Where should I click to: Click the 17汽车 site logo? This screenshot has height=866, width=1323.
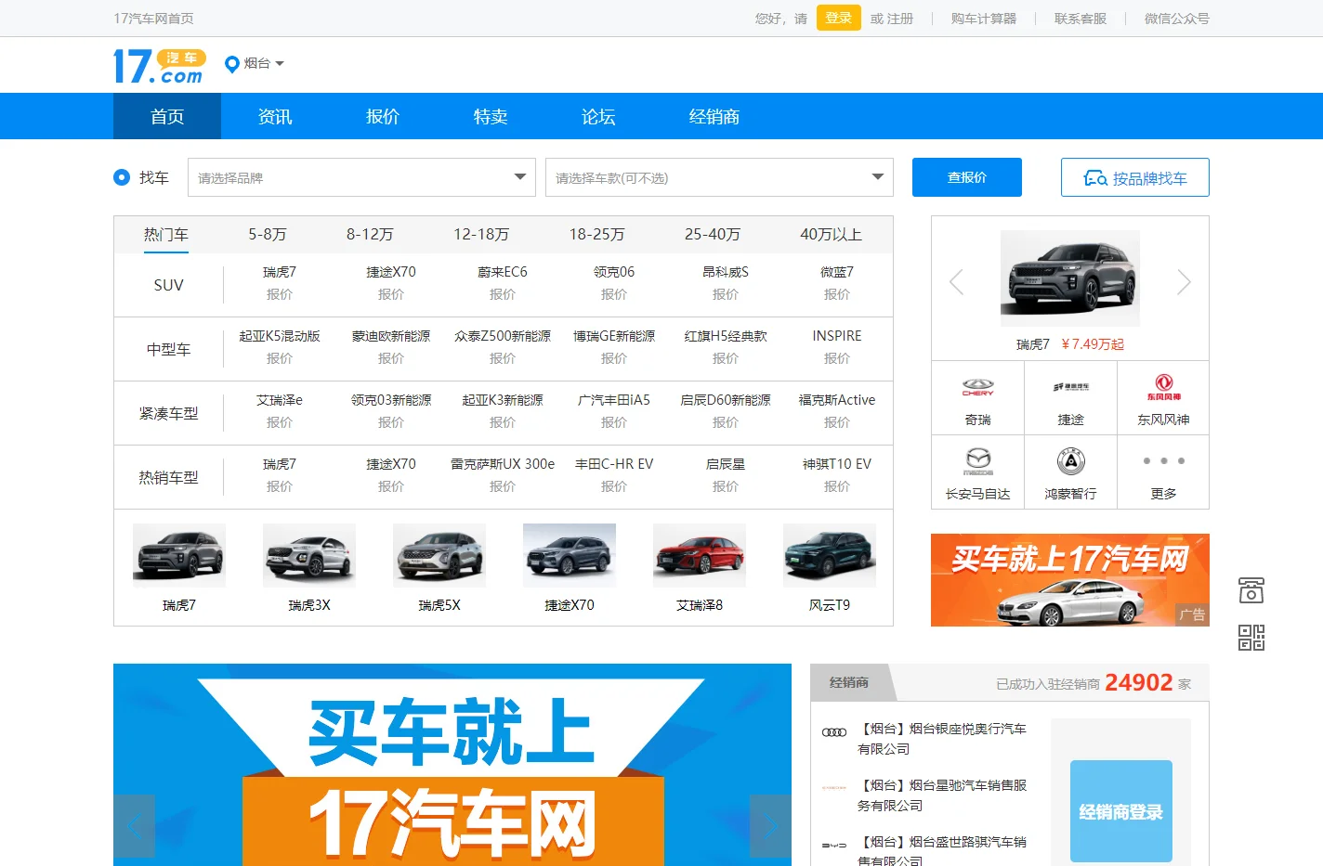pos(159,66)
